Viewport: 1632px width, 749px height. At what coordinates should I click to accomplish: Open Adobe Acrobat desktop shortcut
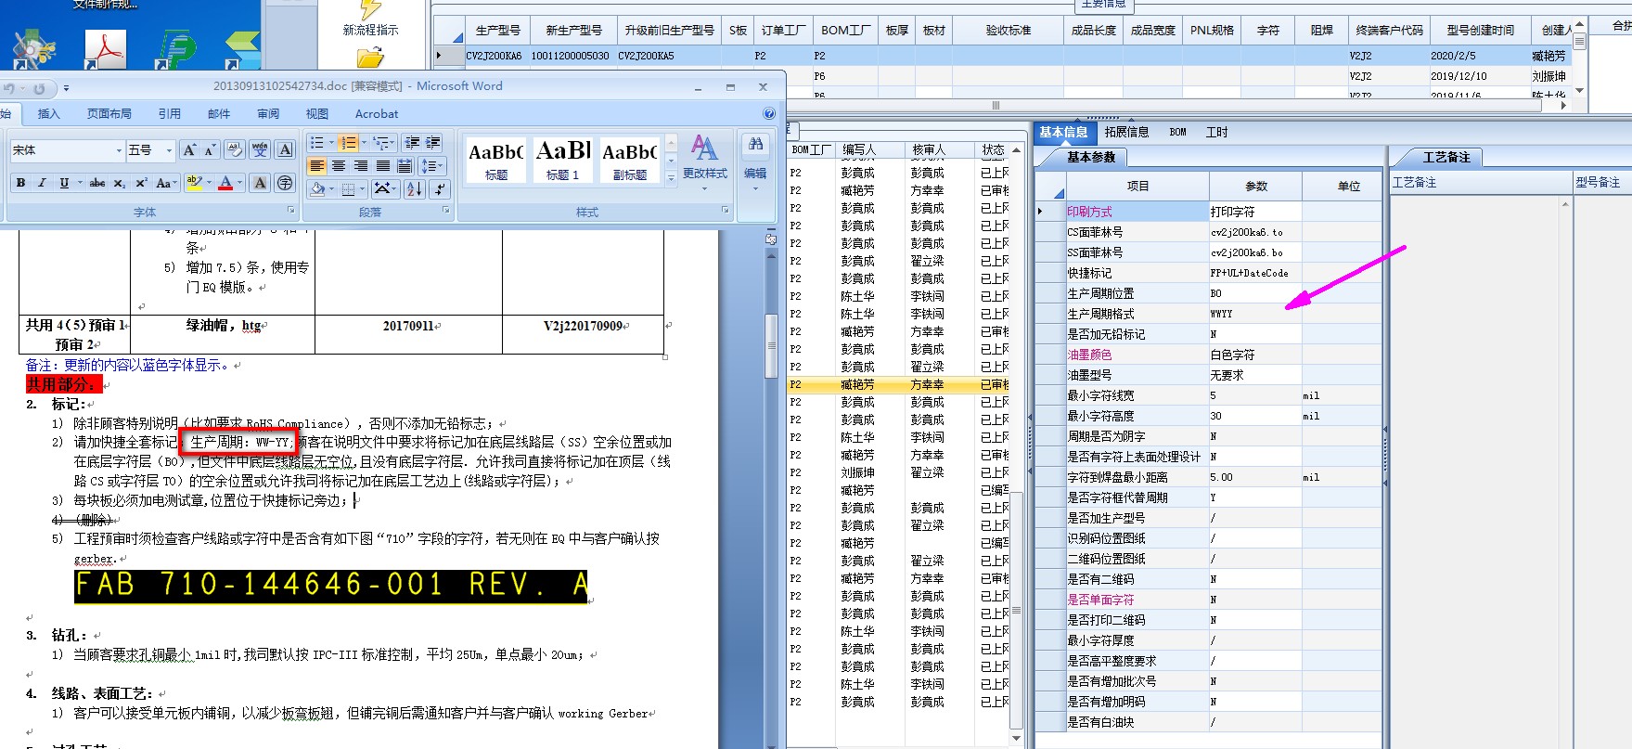[x=105, y=51]
